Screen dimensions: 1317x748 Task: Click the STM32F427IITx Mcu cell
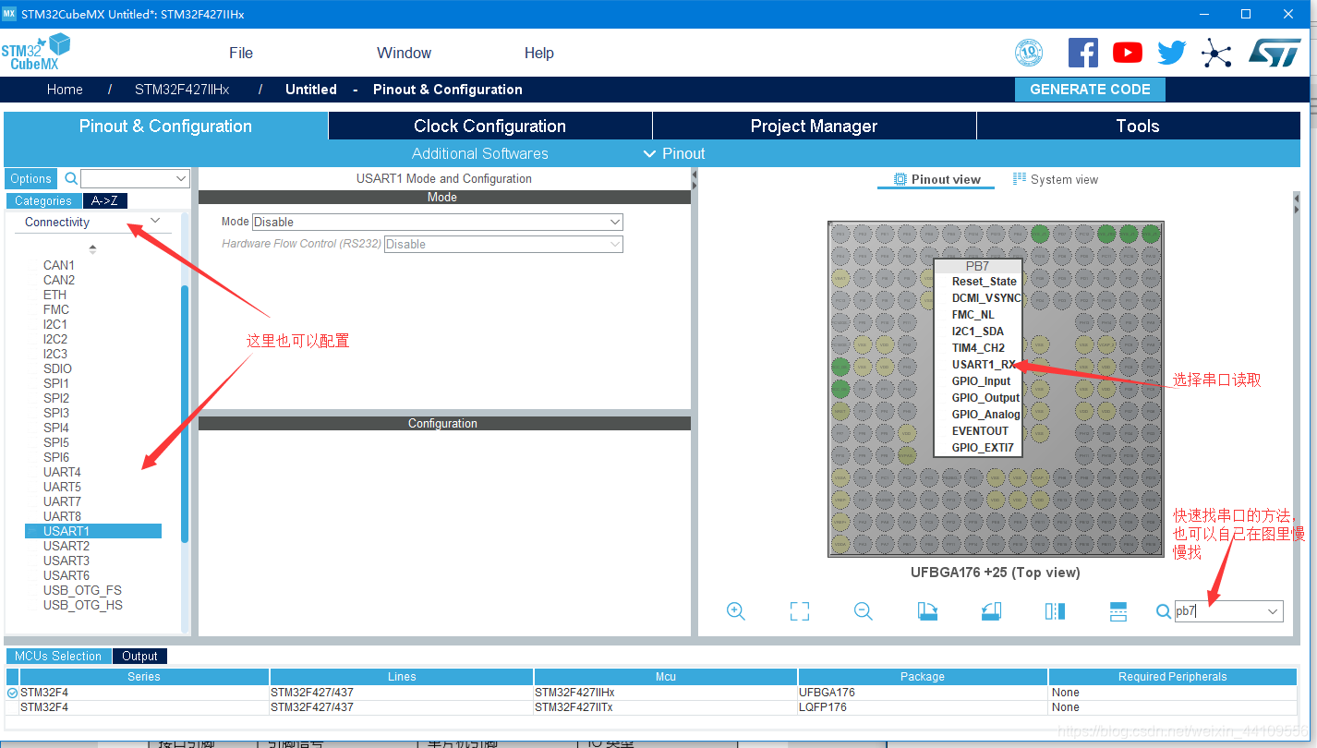pyautogui.click(x=666, y=707)
